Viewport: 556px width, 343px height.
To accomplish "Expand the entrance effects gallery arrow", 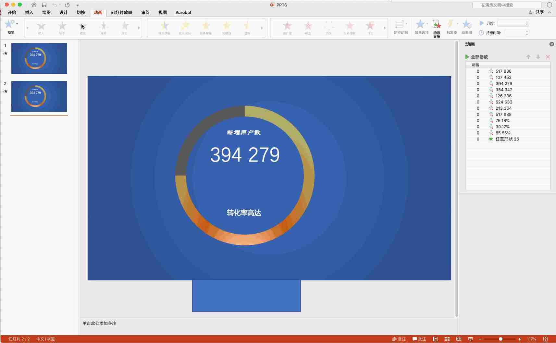I will pyautogui.click(x=139, y=28).
